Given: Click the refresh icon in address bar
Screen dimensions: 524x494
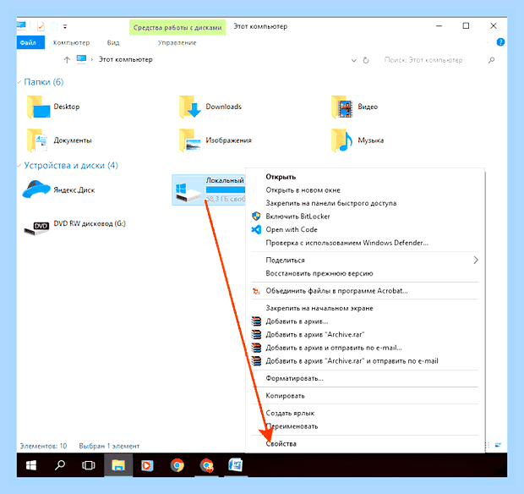Looking at the screenshot, I should point(366,60).
